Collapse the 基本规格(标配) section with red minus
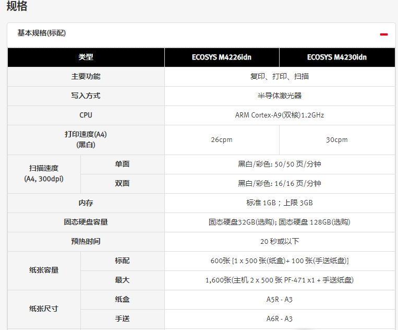The image size is (398, 330). [x=383, y=34]
